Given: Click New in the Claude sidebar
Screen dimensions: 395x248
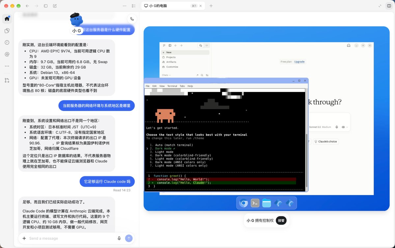Looking at the screenshot, I should point(185,52).
